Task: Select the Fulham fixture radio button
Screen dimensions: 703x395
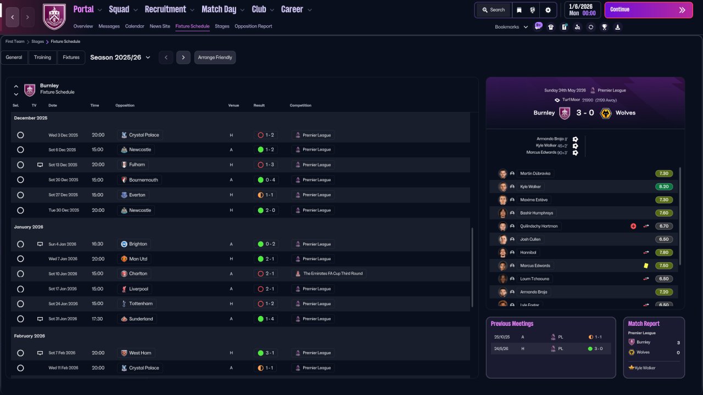Action: tap(20, 165)
